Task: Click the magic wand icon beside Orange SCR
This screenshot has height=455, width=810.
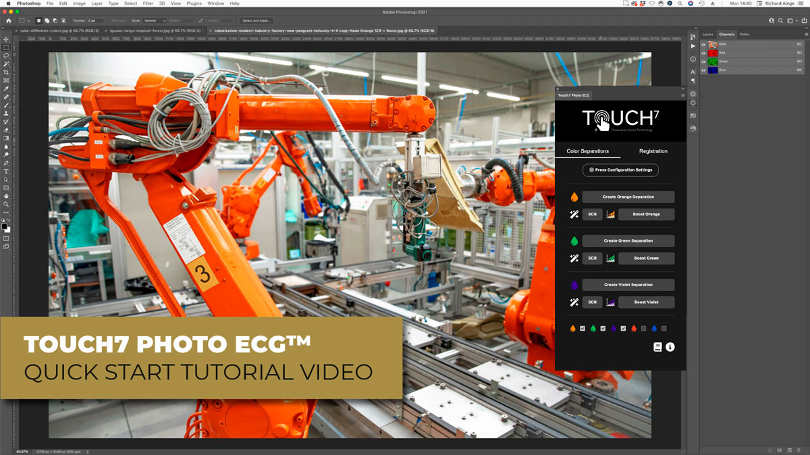Action: pos(574,215)
